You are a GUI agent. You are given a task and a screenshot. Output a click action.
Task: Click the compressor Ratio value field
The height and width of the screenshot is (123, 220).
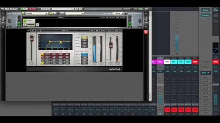click(84, 40)
